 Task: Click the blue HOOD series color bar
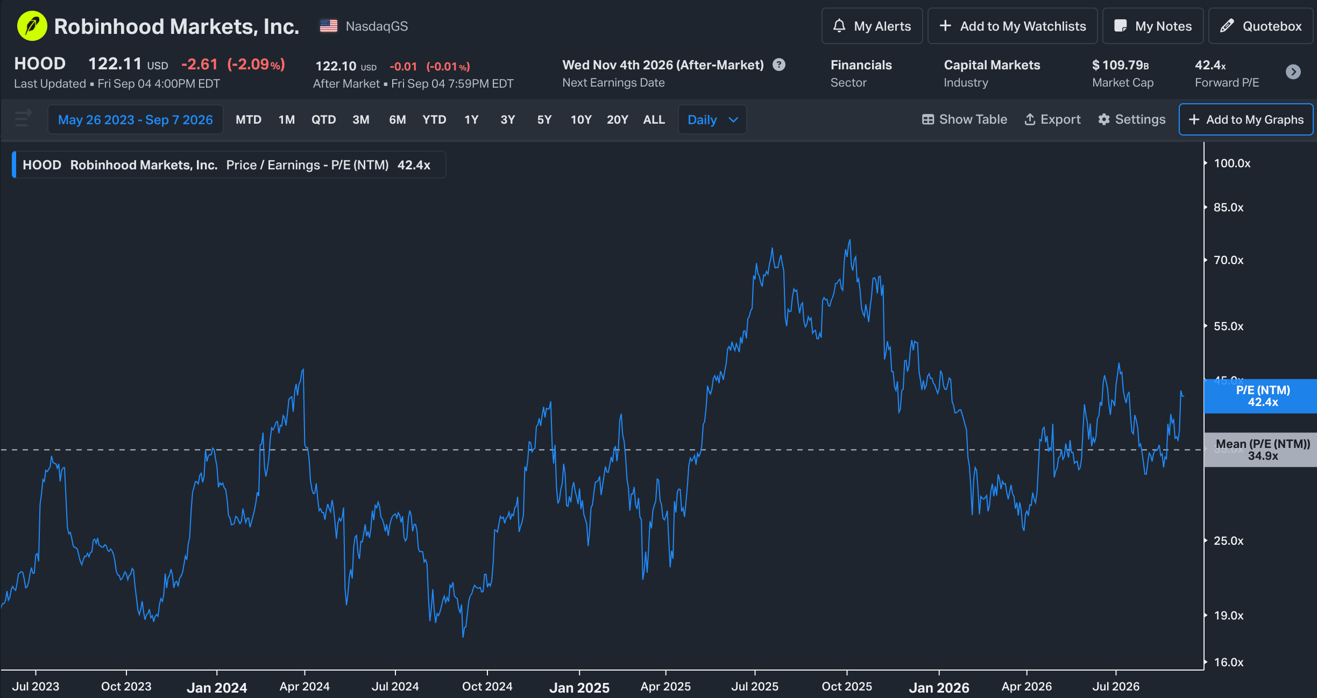pyautogui.click(x=14, y=165)
